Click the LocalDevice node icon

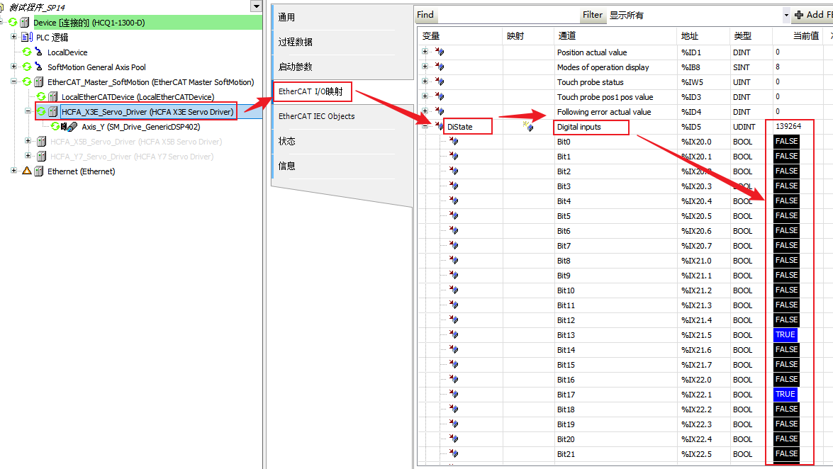pos(40,52)
